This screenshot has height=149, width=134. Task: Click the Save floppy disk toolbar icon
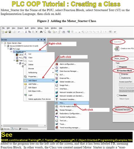[x=10, y=32]
